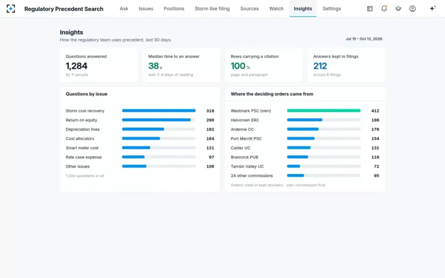Navigate to the Sources tab

point(250,9)
